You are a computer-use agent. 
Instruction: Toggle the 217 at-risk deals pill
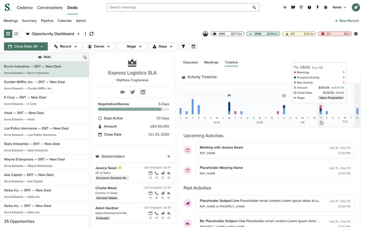click(x=335, y=34)
